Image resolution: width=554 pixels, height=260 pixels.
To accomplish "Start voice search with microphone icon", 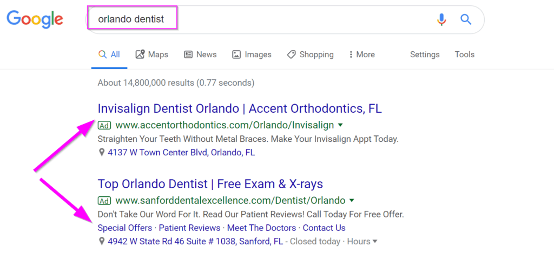I will click(441, 19).
